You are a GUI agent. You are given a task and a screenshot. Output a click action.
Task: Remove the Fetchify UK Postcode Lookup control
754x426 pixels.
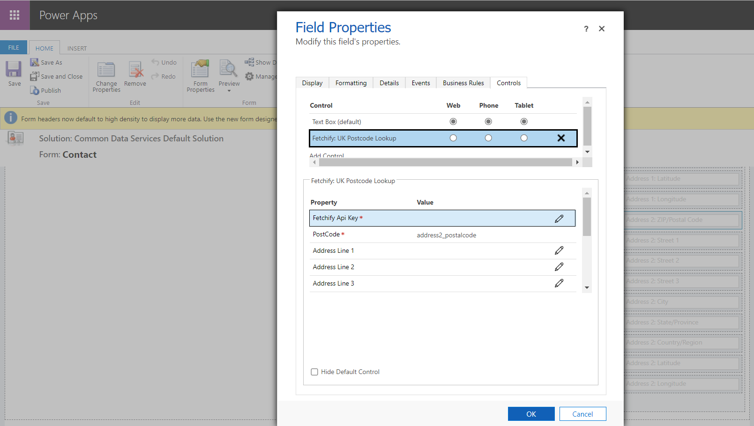click(561, 138)
